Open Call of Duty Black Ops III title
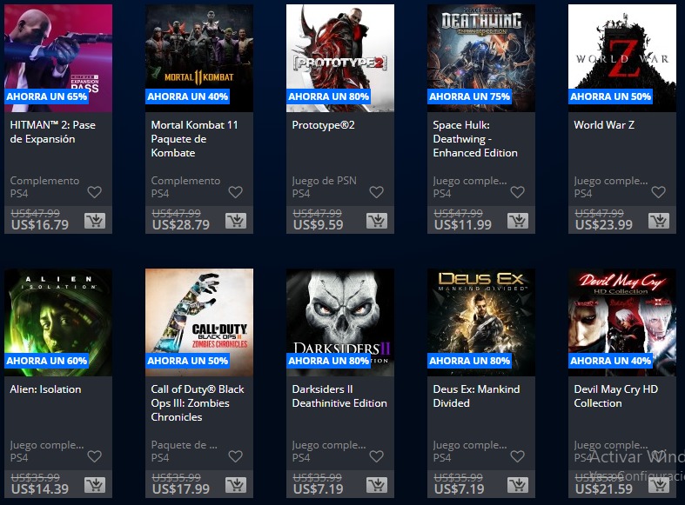Screen dimensions: 685x505 [198, 403]
